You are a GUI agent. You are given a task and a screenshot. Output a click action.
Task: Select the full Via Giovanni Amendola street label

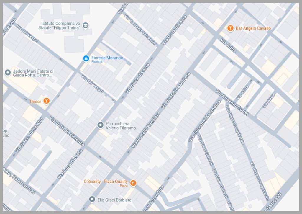[x=205, y=121]
